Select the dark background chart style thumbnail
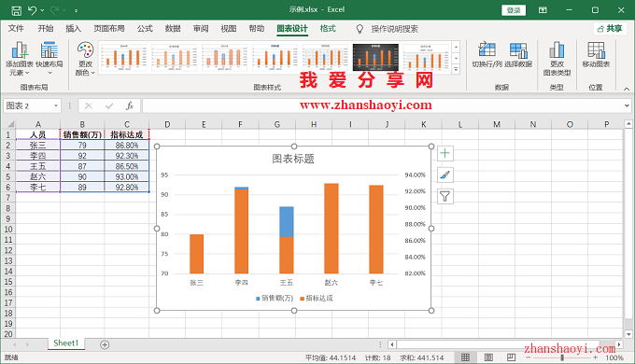 [375, 58]
